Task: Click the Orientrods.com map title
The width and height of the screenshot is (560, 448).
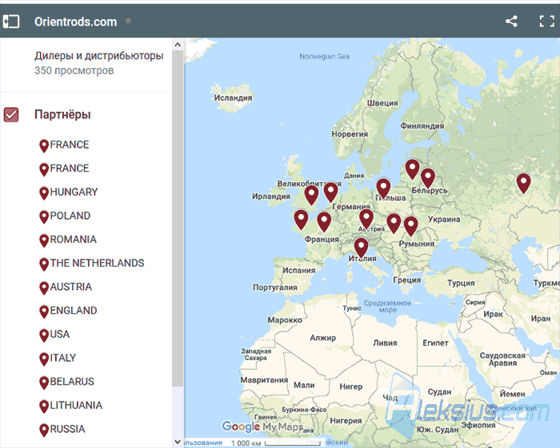Action: [x=76, y=22]
